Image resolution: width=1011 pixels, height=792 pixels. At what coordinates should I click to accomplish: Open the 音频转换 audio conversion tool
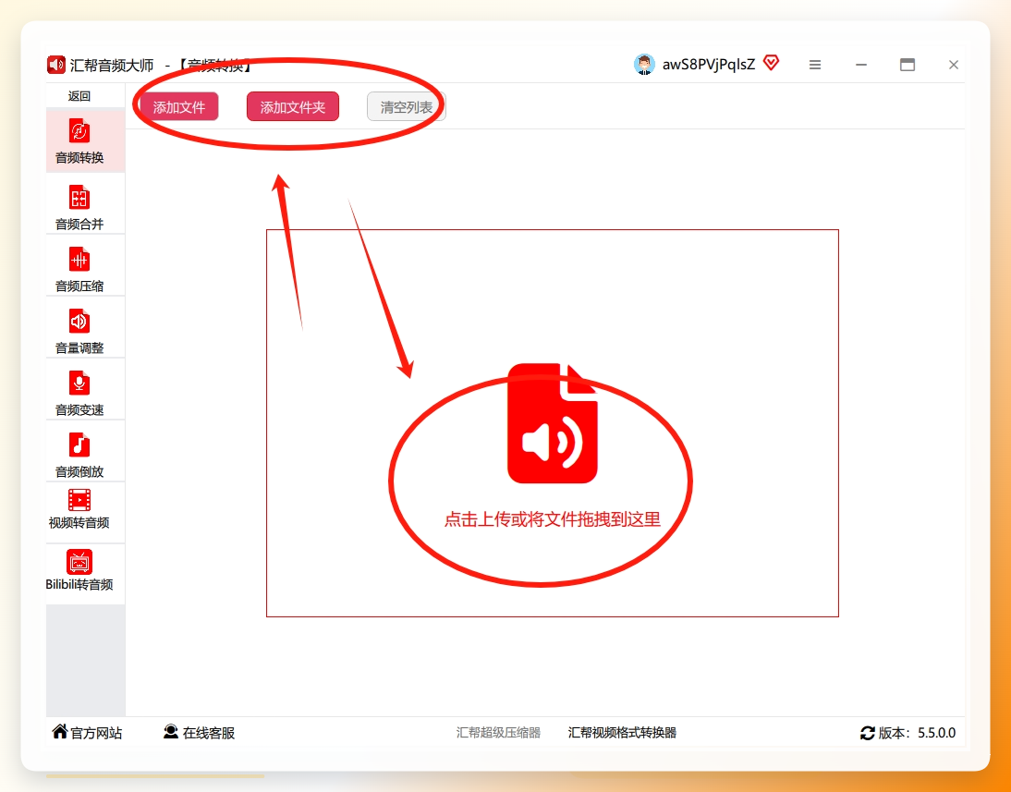coord(85,141)
